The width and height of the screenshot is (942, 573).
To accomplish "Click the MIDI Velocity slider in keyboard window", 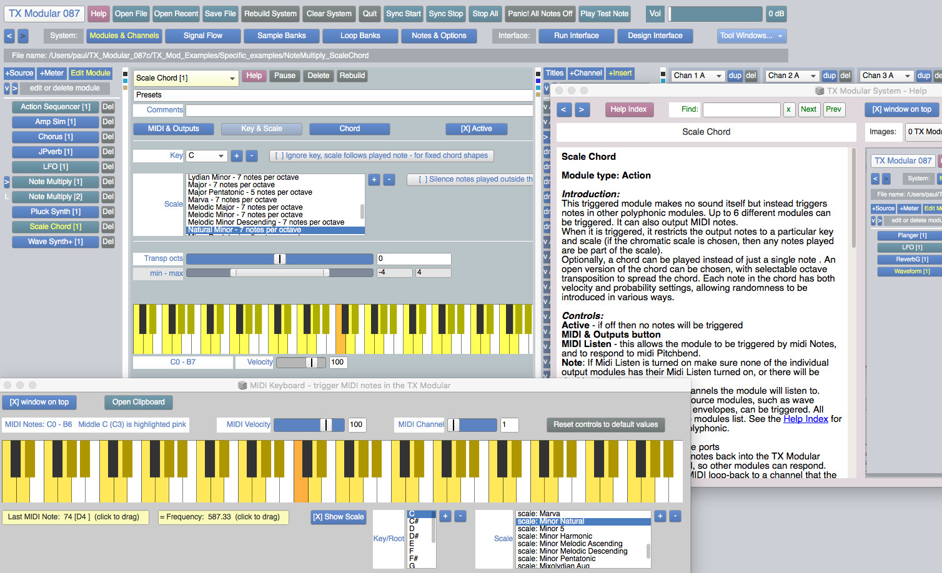I will 309,425.
